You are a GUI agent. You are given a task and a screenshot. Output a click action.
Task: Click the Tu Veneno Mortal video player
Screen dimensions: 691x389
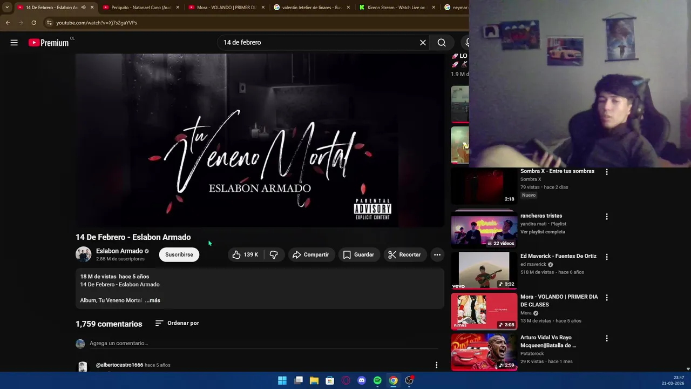[260, 140]
